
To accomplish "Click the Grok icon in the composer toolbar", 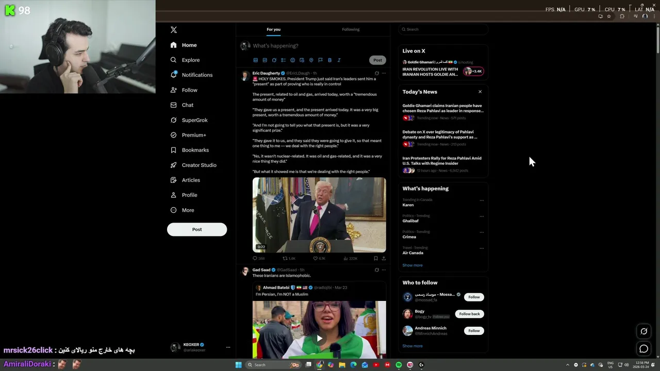I will pos(274,60).
